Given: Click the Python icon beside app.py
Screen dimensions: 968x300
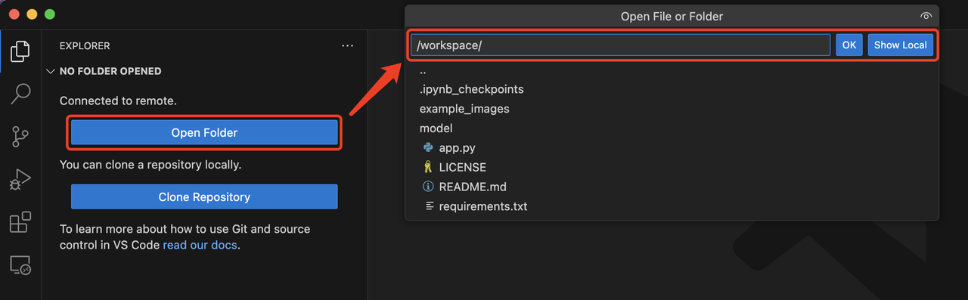Looking at the screenshot, I should coord(428,148).
